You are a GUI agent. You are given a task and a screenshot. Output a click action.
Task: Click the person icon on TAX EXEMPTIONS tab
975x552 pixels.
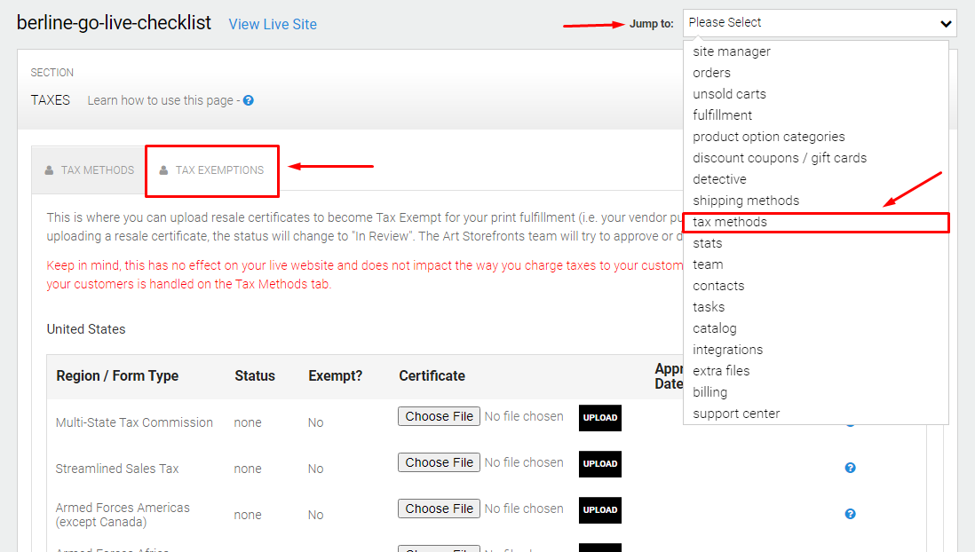[x=163, y=169]
